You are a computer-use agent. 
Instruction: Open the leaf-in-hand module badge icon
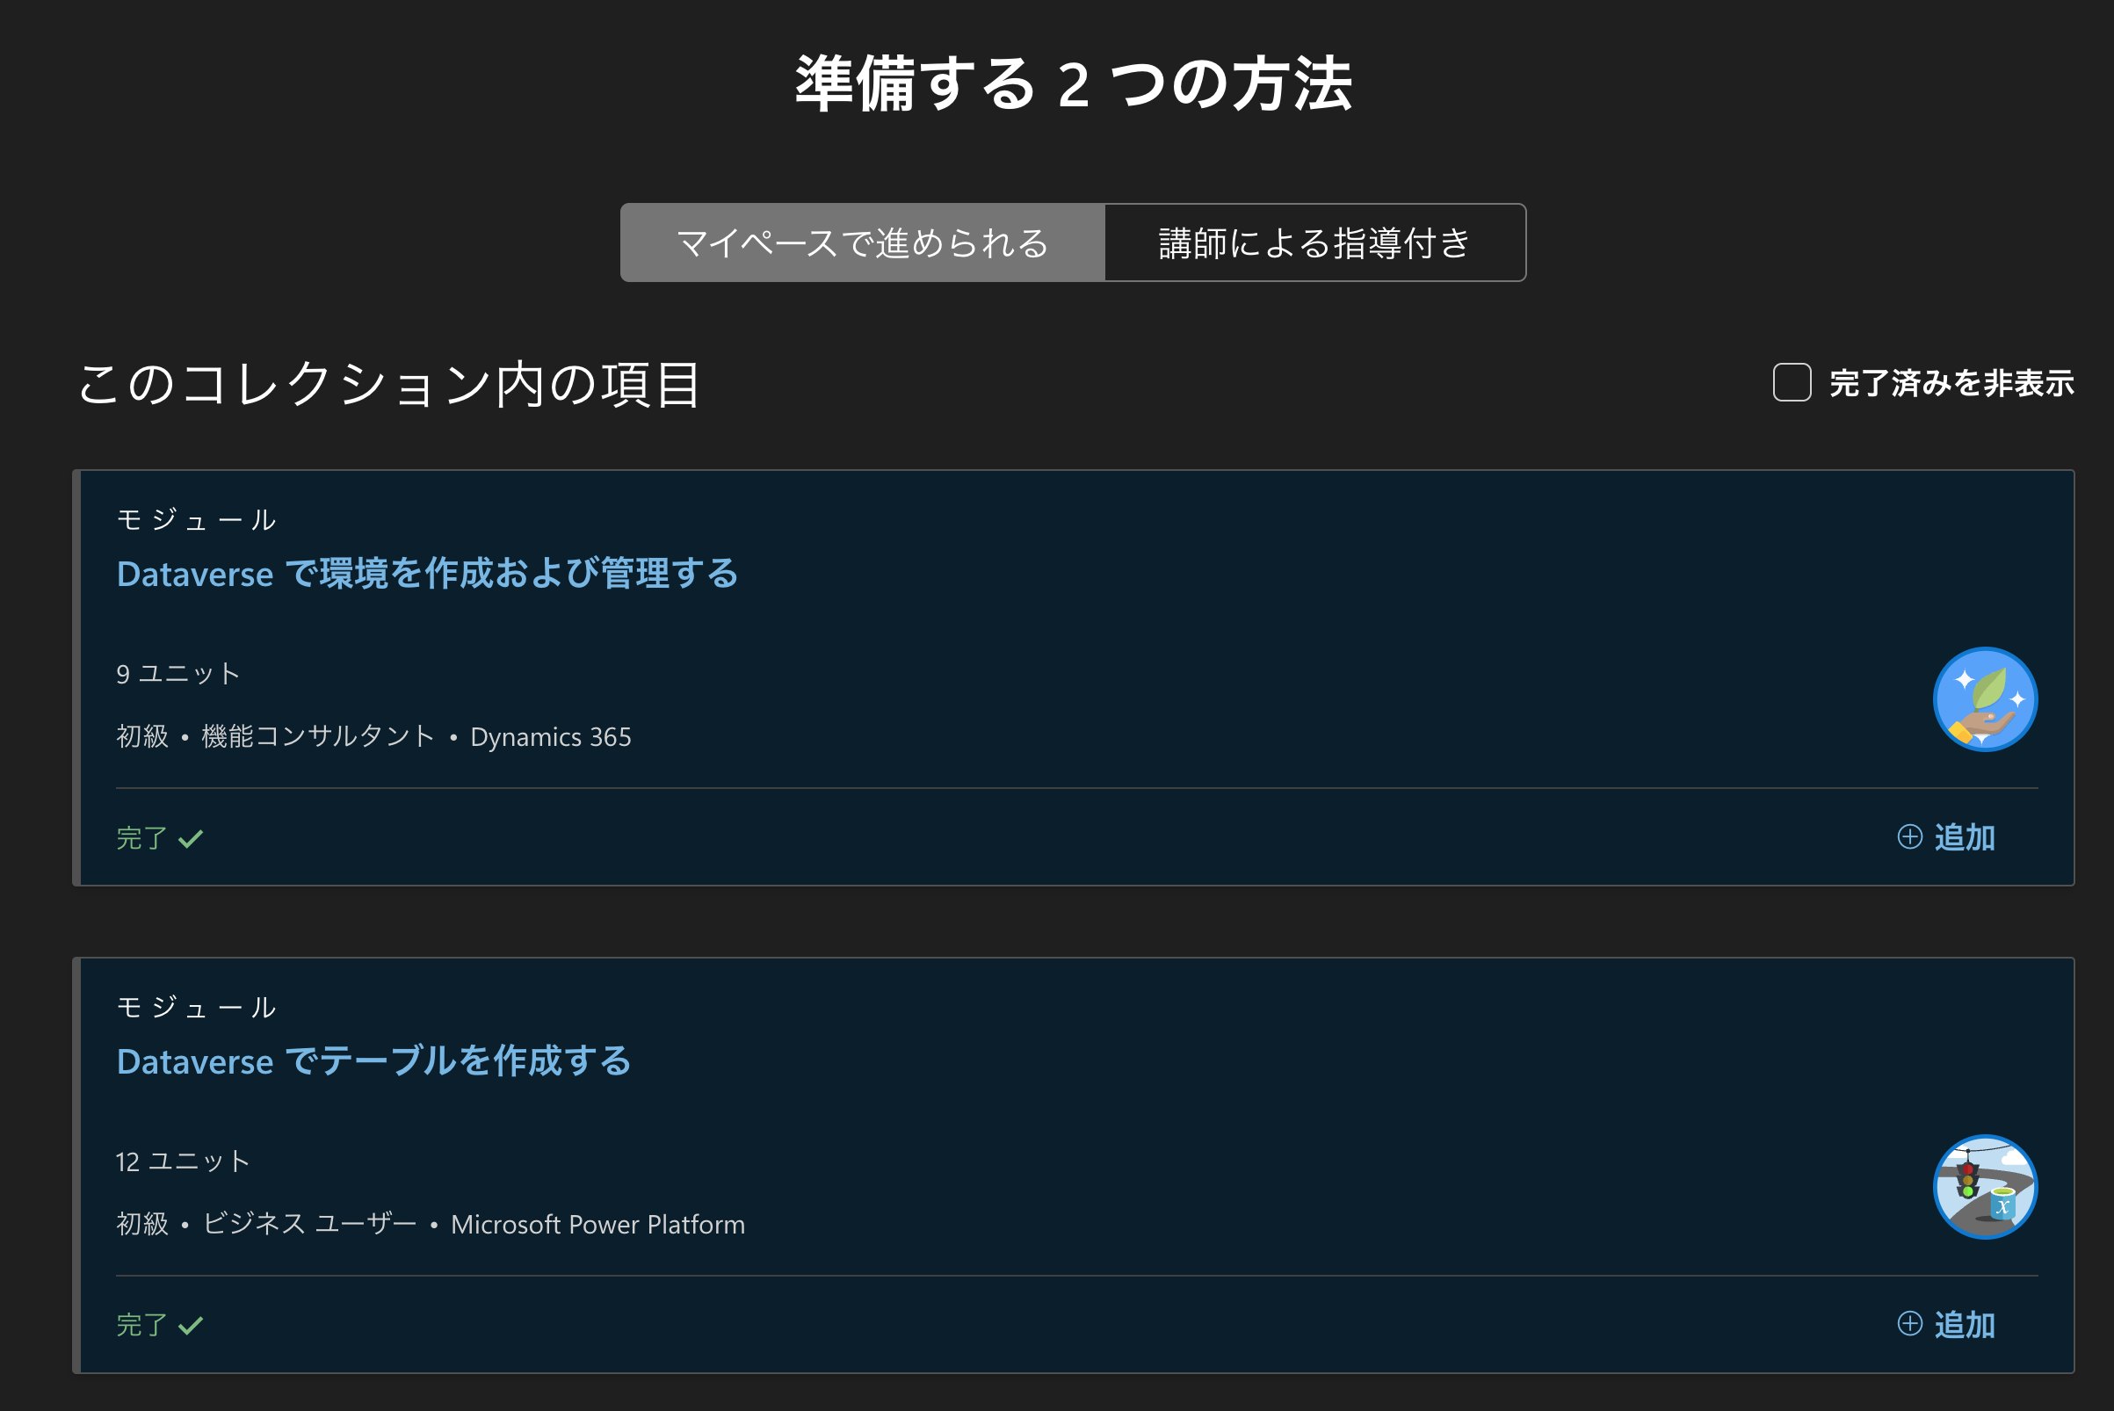click(x=1986, y=699)
